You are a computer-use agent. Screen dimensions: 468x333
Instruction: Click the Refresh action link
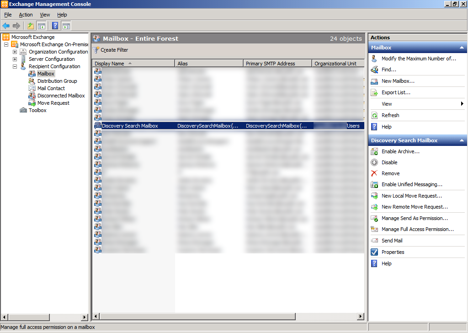tap(390, 115)
